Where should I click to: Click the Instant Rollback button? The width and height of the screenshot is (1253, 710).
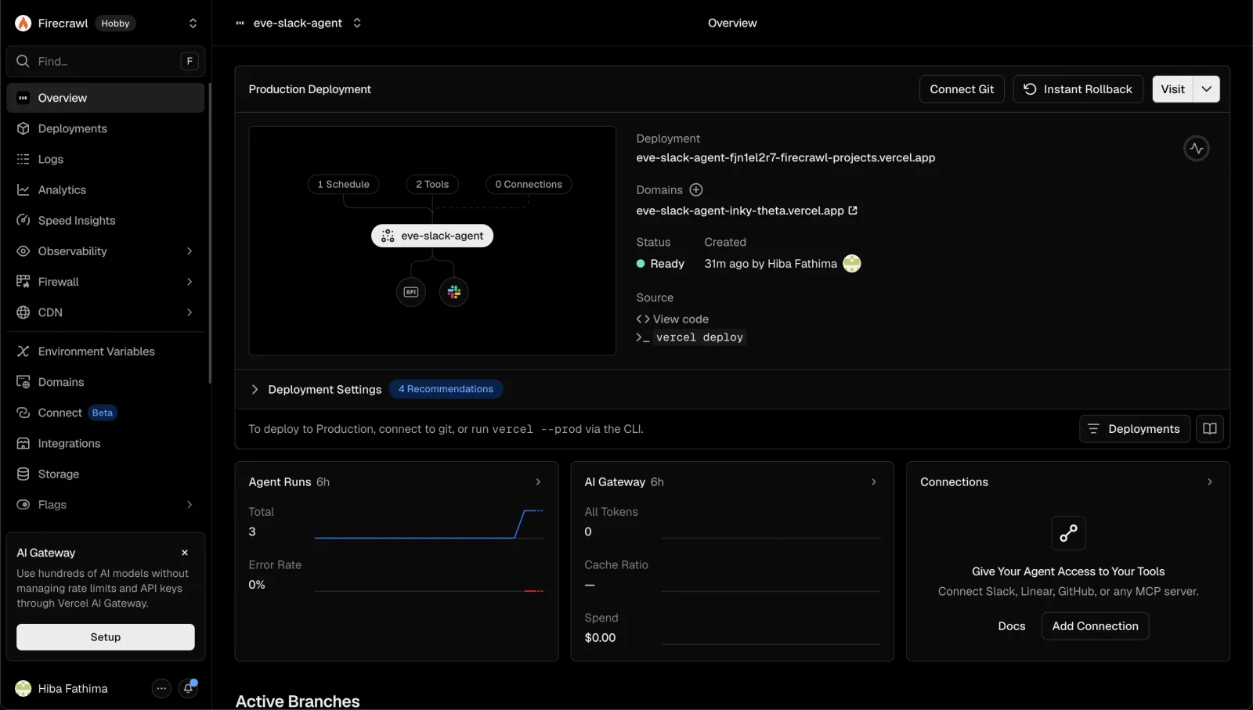1078,89
